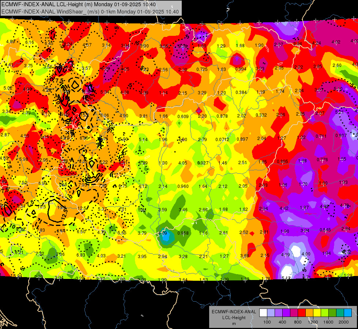The image size is (358, 329).
Task: Click the wind shear value 5.98
Action: (x=24, y=159)
